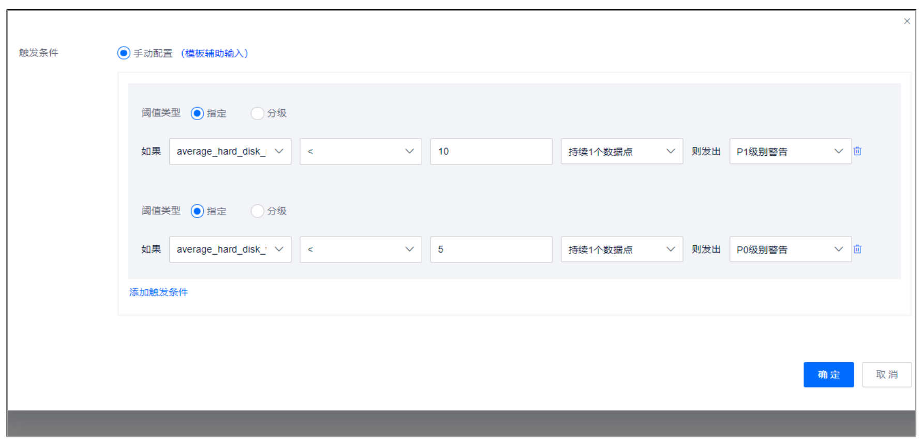Open the P0级别警告 alert level dropdown
Viewport: 922px width, 443px height.
(x=791, y=249)
